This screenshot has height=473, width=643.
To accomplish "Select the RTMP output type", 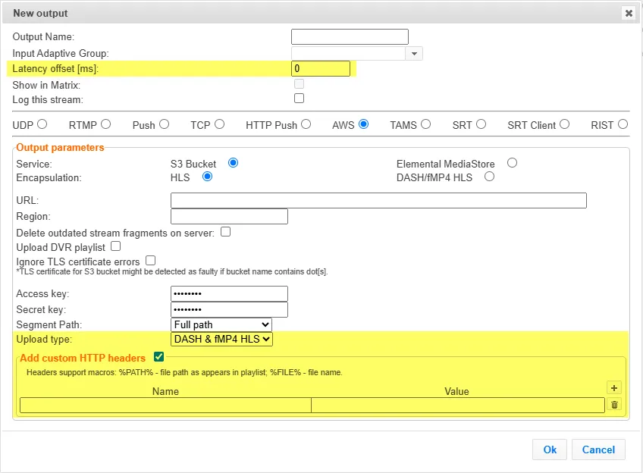I will click(x=106, y=124).
